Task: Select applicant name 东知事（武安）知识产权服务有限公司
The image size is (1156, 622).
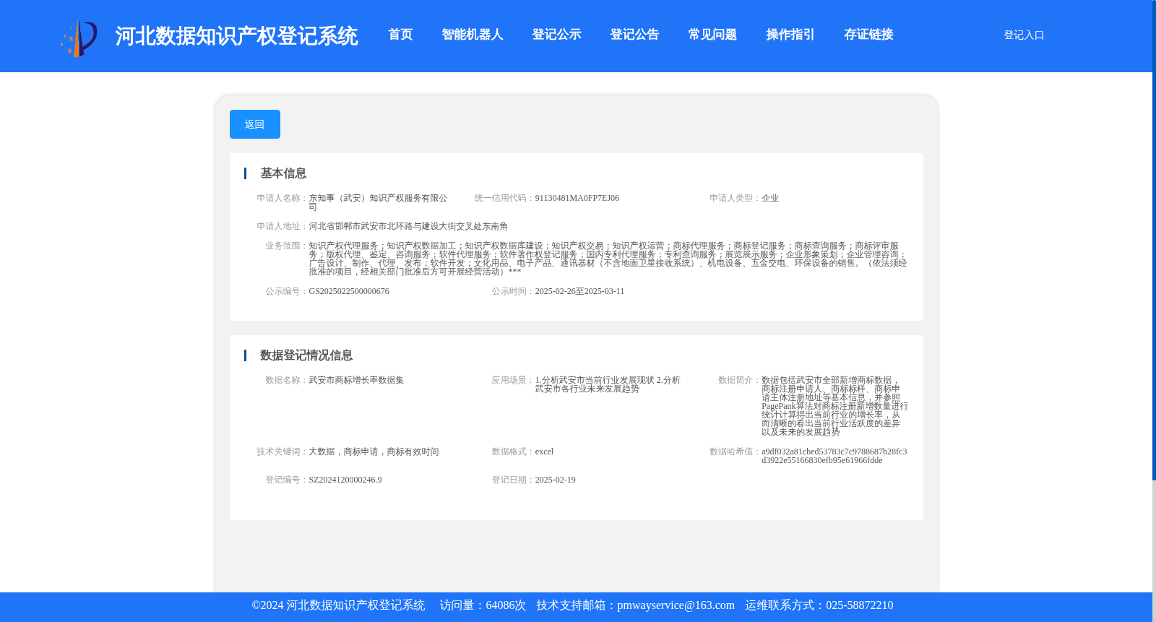Action: [x=378, y=202]
